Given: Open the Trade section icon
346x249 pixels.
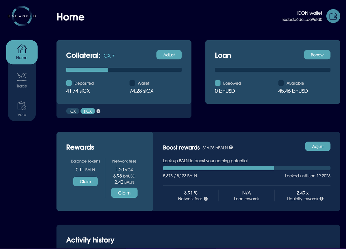Looking at the screenshot, I should pos(22,76).
